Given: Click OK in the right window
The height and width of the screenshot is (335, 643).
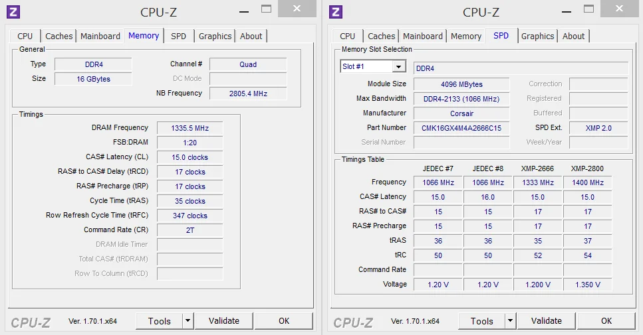Looking at the screenshot, I should click(x=606, y=321).
